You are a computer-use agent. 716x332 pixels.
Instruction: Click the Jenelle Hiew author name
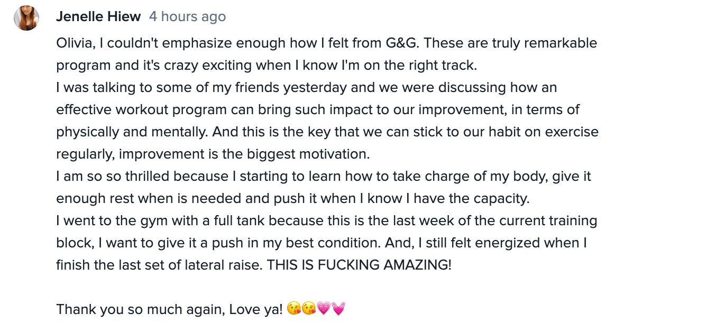pos(98,17)
